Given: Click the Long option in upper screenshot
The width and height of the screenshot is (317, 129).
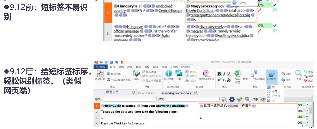Looking at the screenshot, I should click(243, 2).
